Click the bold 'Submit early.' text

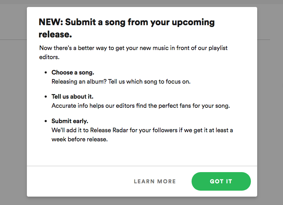click(70, 121)
